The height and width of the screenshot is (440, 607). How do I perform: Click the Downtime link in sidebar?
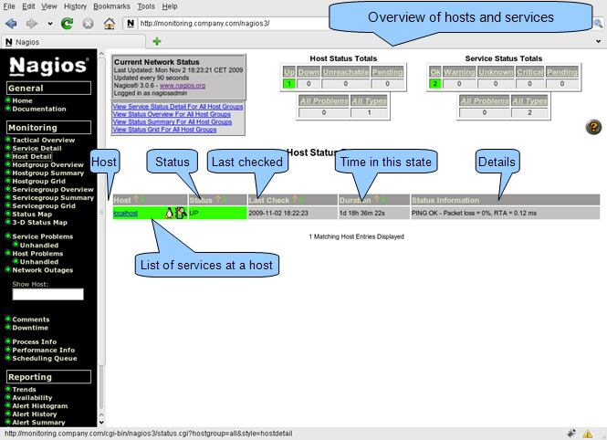(x=30, y=328)
